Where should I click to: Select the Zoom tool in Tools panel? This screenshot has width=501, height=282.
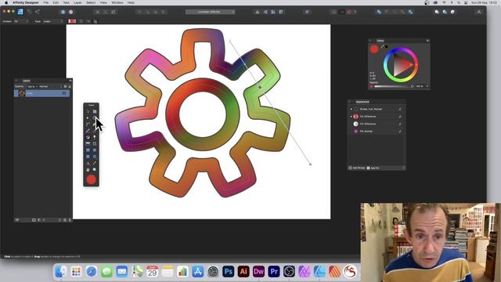tap(95, 169)
